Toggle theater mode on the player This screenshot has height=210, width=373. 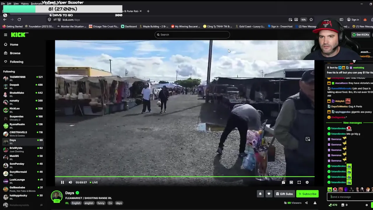click(x=291, y=182)
